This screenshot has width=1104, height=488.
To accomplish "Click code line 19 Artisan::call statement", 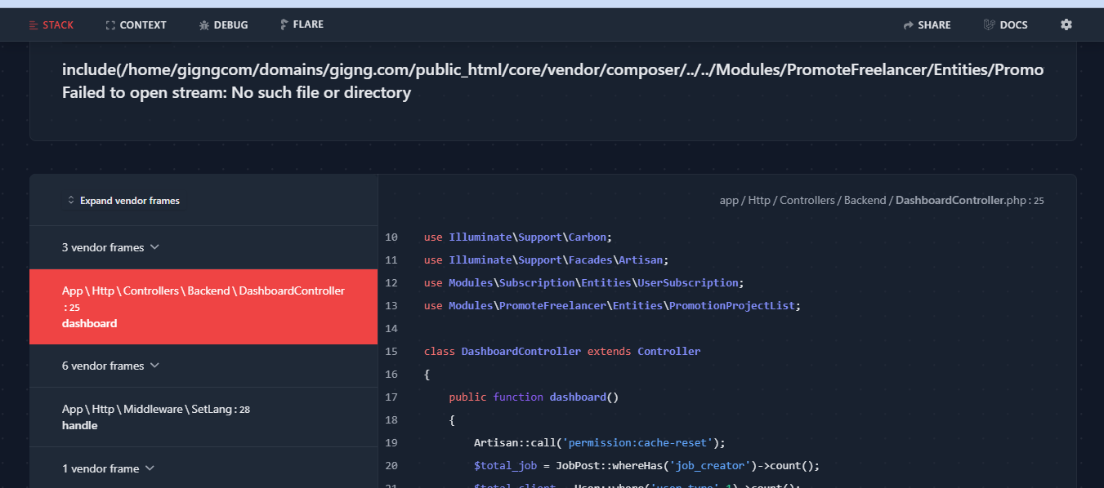I will coord(600,442).
